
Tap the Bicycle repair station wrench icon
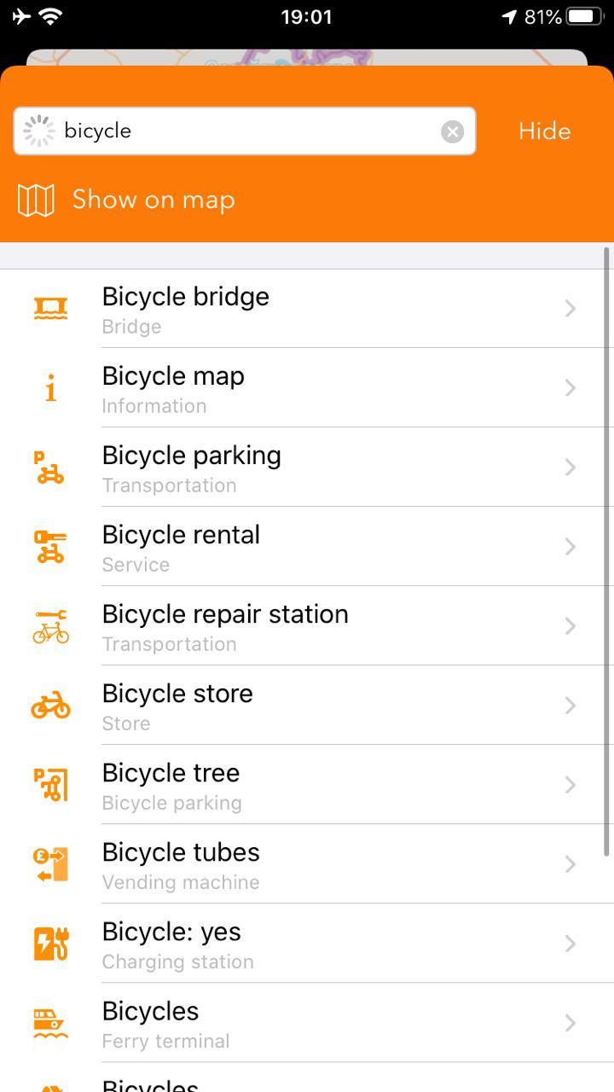pos(51,626)
